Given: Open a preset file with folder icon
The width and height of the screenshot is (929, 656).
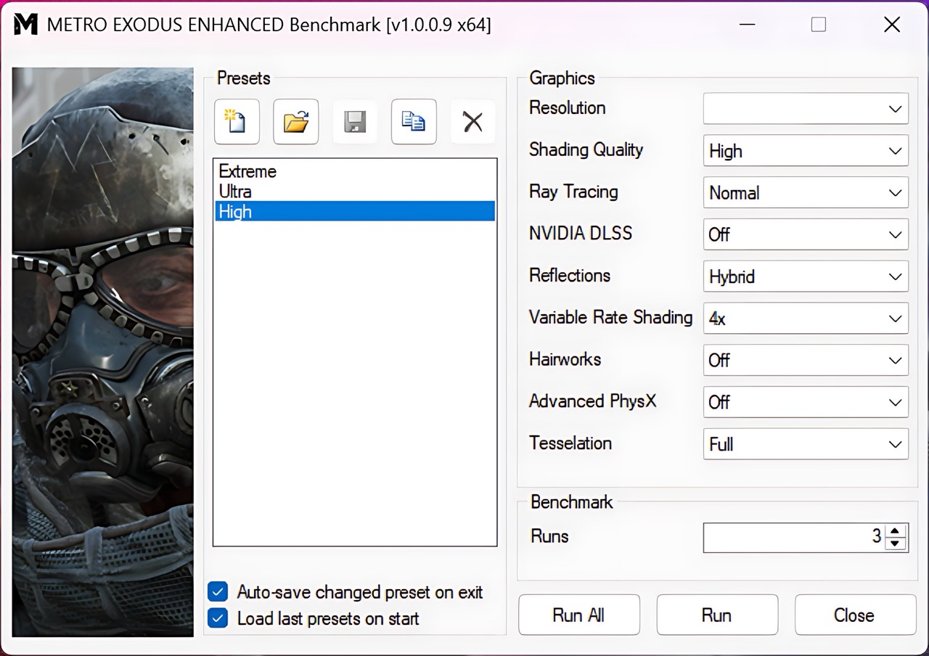Looking at the screenshot, I should 295,121.
